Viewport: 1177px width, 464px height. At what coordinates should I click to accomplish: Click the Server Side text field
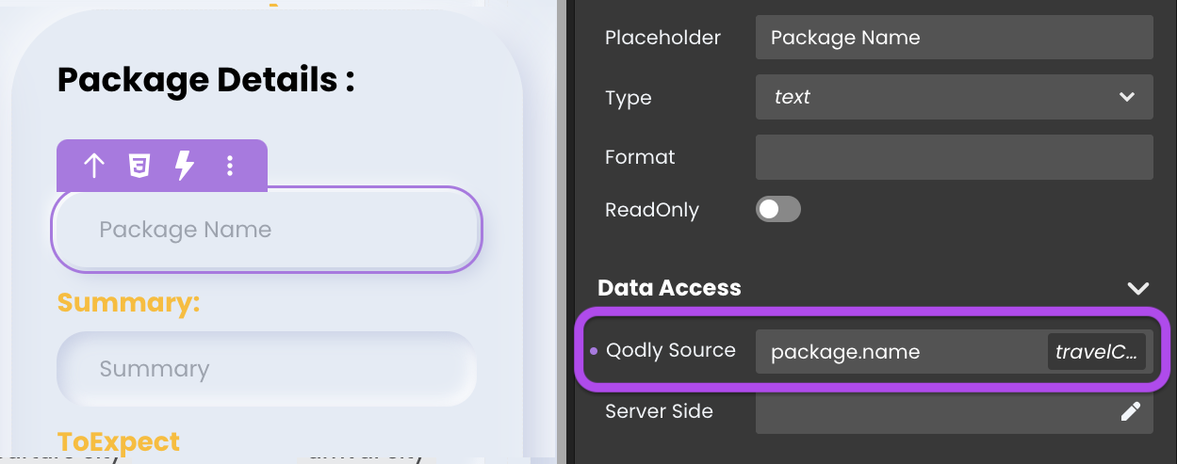point(955,411)
